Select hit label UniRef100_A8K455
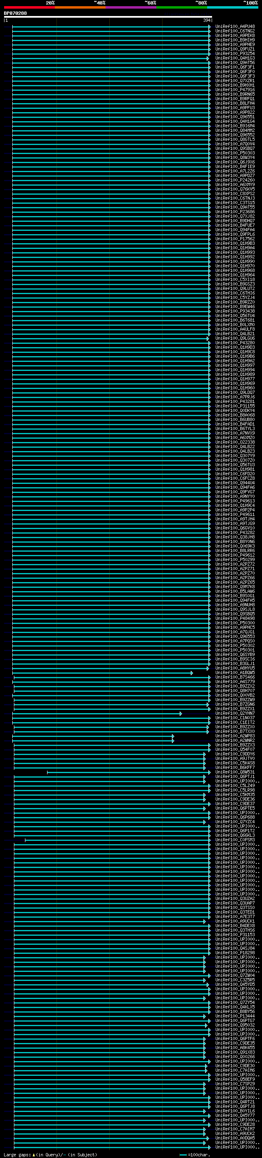Screen dimensions: 262x1158 point(235,1048)
